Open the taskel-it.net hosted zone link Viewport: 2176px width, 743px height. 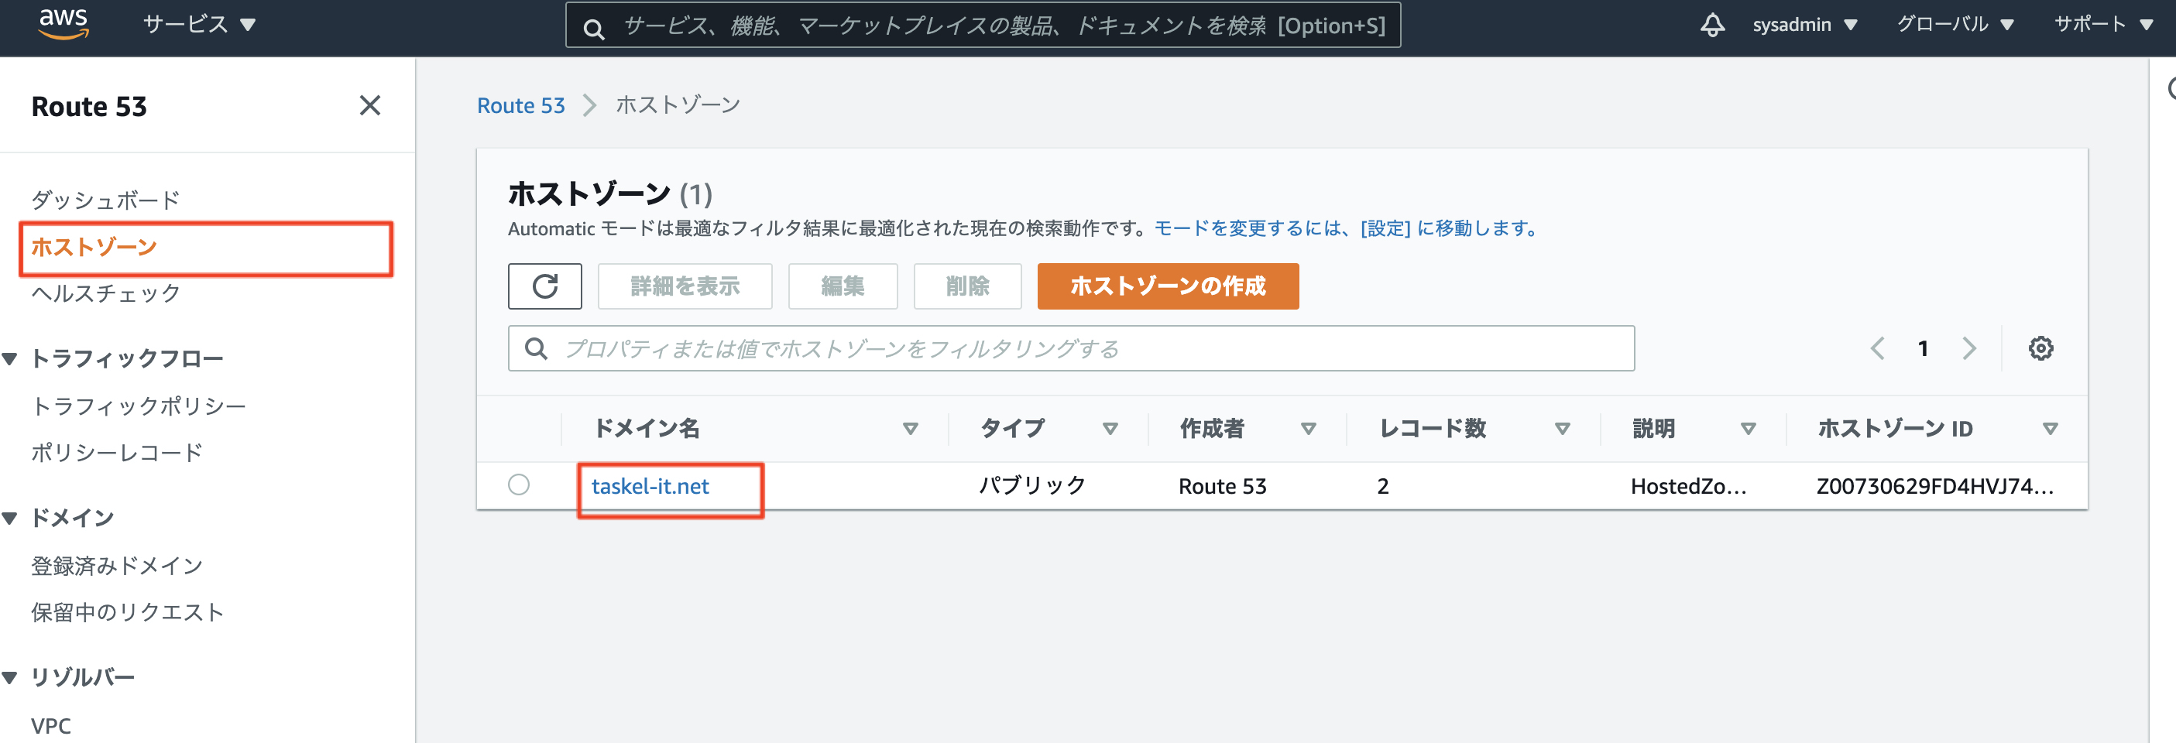click(x=650, y=486)
